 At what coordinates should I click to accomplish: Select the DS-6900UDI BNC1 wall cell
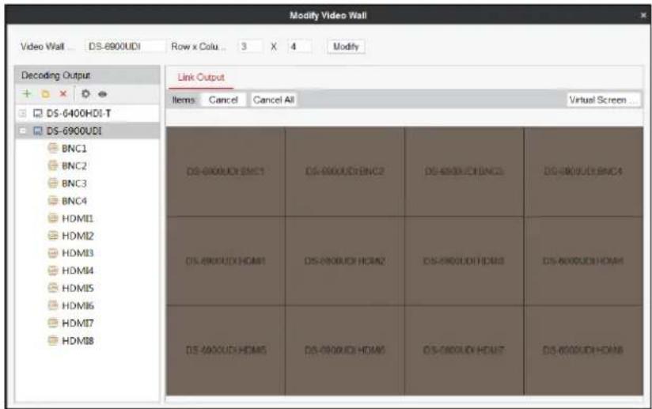(226, 172)
